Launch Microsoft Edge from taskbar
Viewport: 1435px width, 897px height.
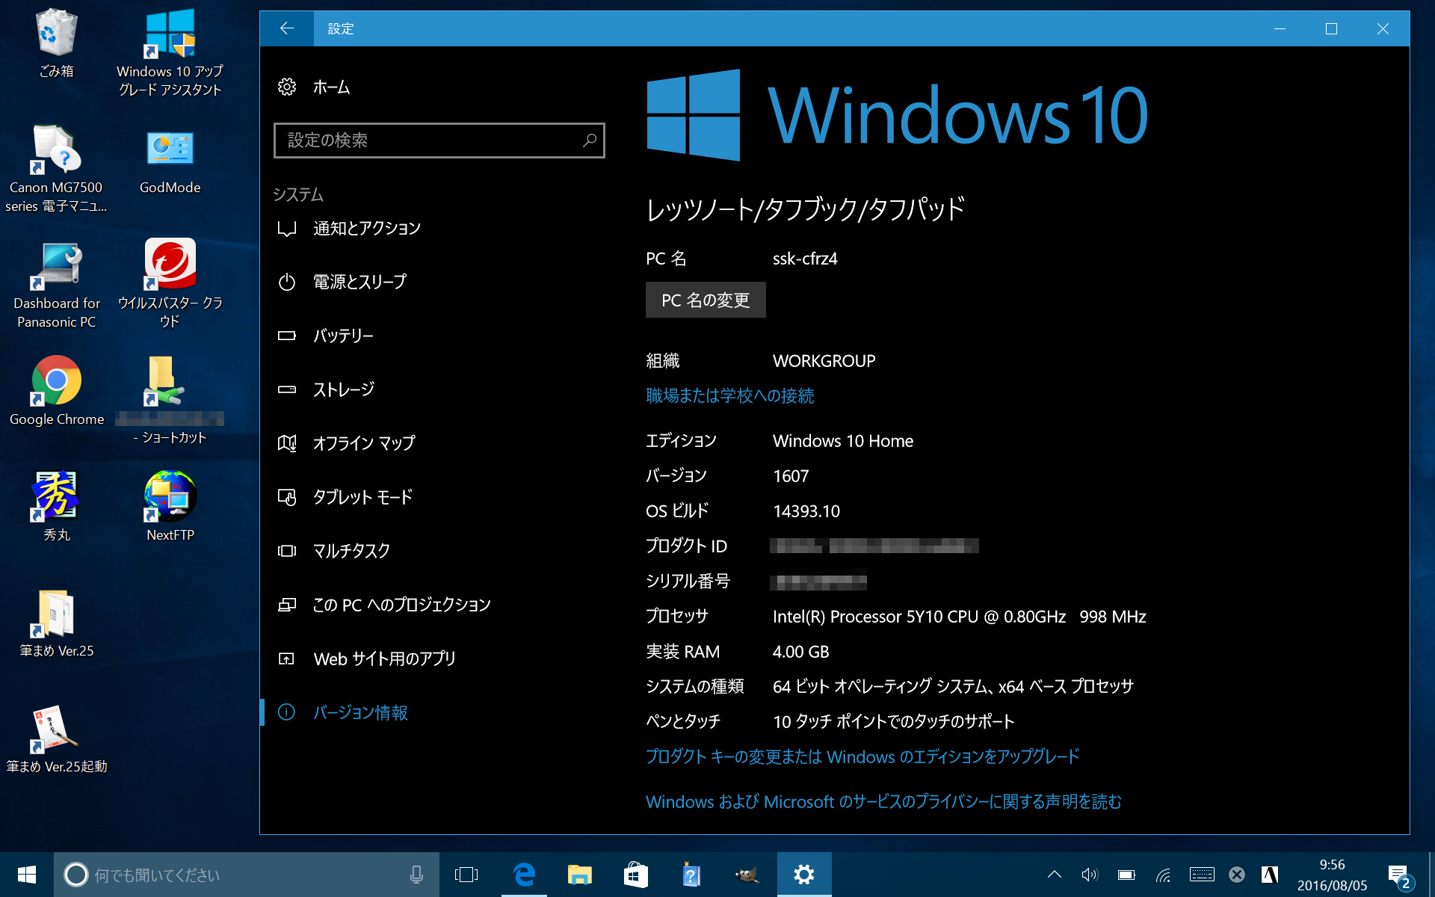click(525, 875)
